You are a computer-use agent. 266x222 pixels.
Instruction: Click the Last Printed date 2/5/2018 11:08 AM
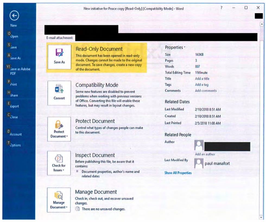[x=208, y=123]
